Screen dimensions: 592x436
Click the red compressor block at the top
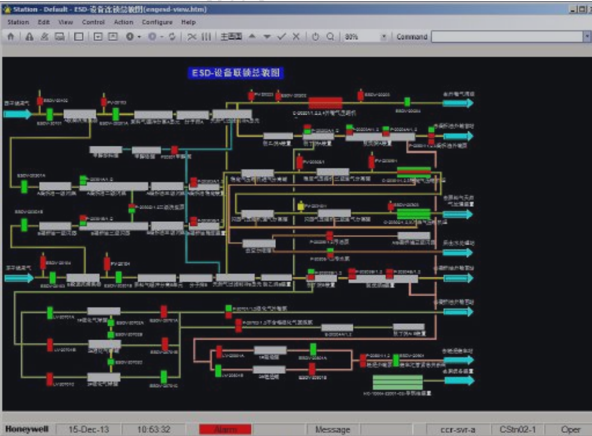(325, 103)
